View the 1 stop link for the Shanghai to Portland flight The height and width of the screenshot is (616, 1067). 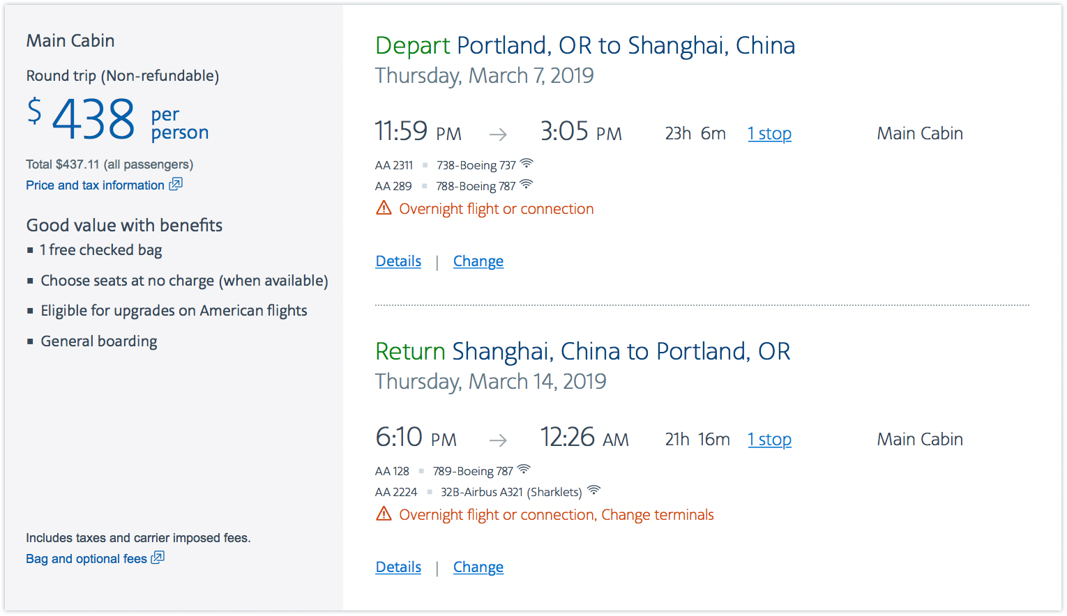click(x=769, y=440)
